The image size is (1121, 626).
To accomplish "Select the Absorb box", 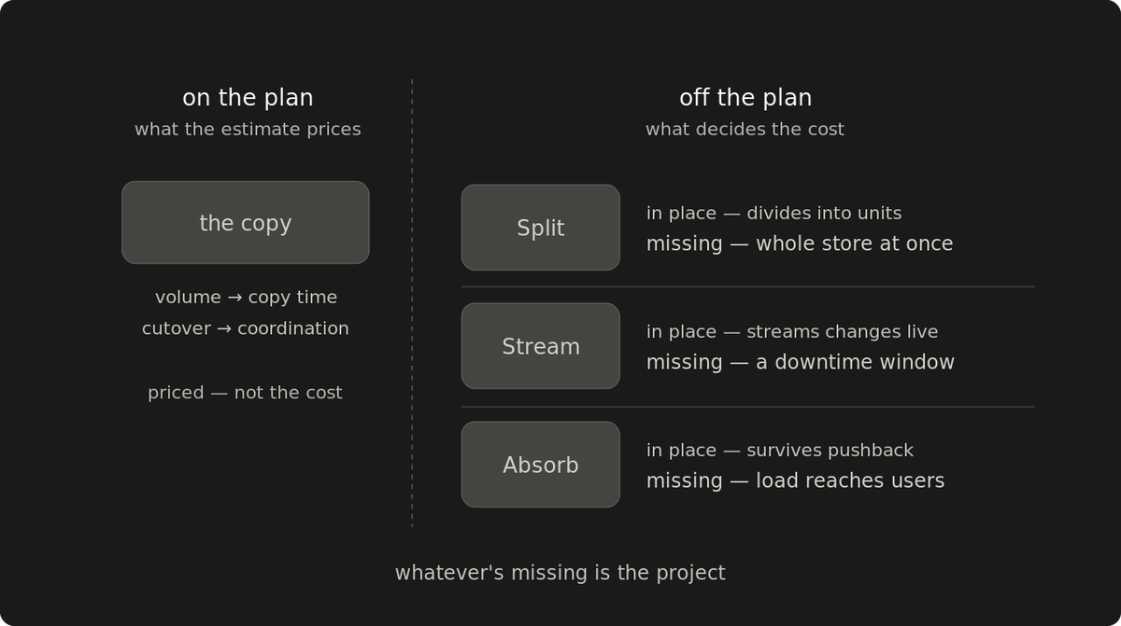I will (x=541, y=465).
